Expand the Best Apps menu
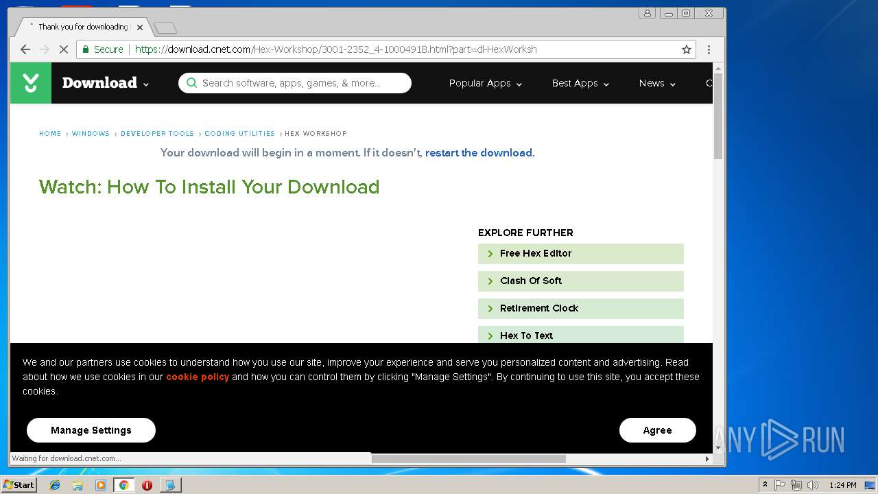 [x=580, y=83]
